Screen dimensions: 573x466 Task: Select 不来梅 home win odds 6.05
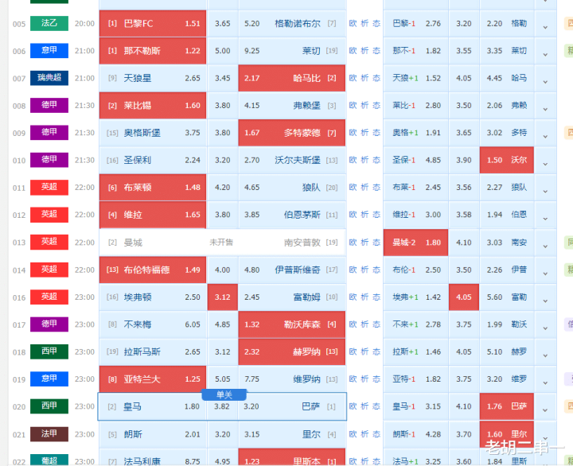coord(153,324)
